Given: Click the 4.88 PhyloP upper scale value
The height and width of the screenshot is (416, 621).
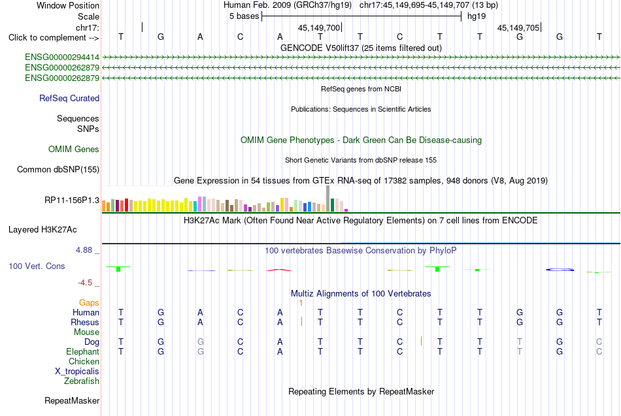Looking at the screenshot, I should [x=84, y=250].
